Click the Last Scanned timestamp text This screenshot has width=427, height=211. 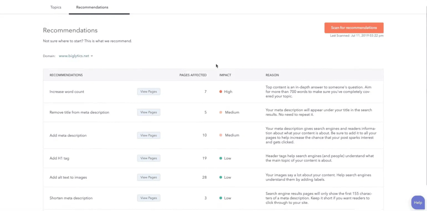pyautogui.click(x=357, y=36)
